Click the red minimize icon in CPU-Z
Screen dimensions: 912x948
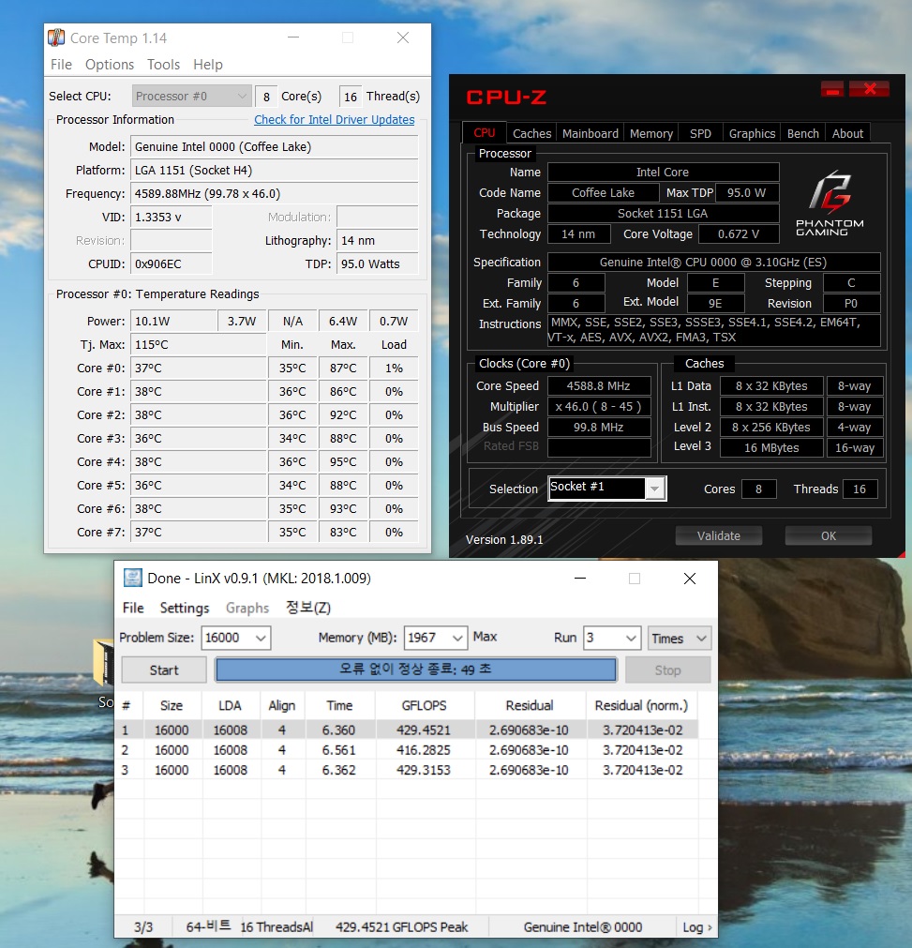832,89
